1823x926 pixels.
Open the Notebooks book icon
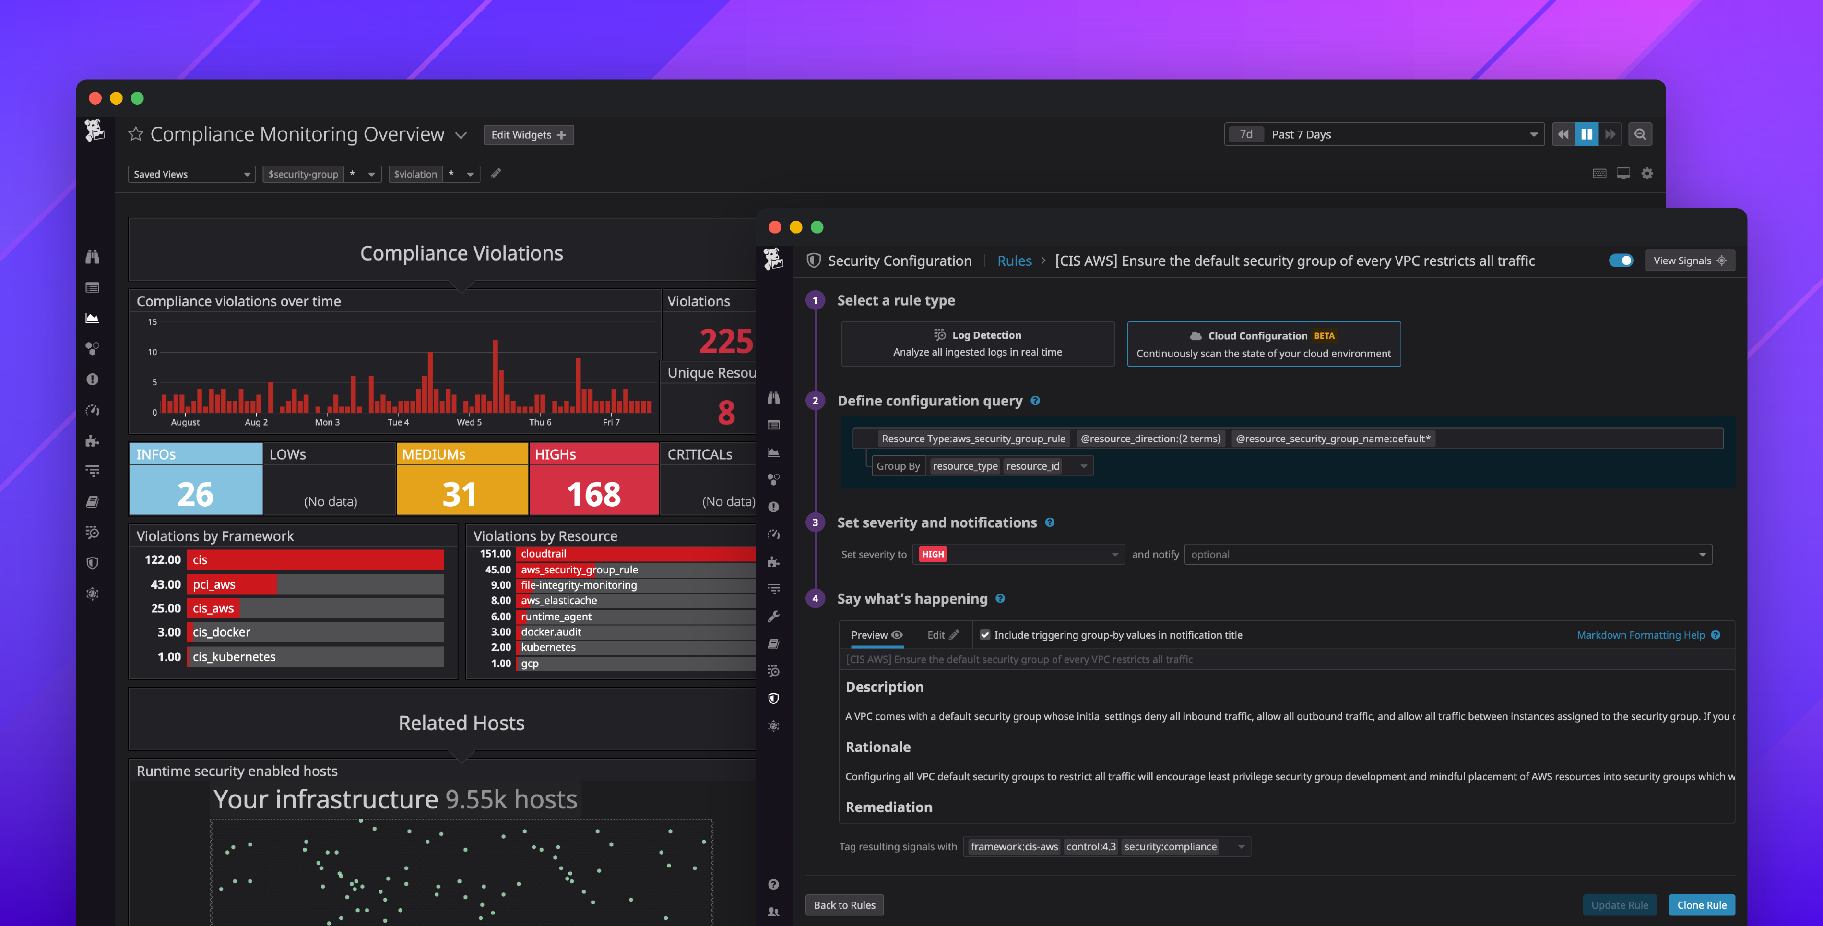pyautogui.click(x=773, y=643)
